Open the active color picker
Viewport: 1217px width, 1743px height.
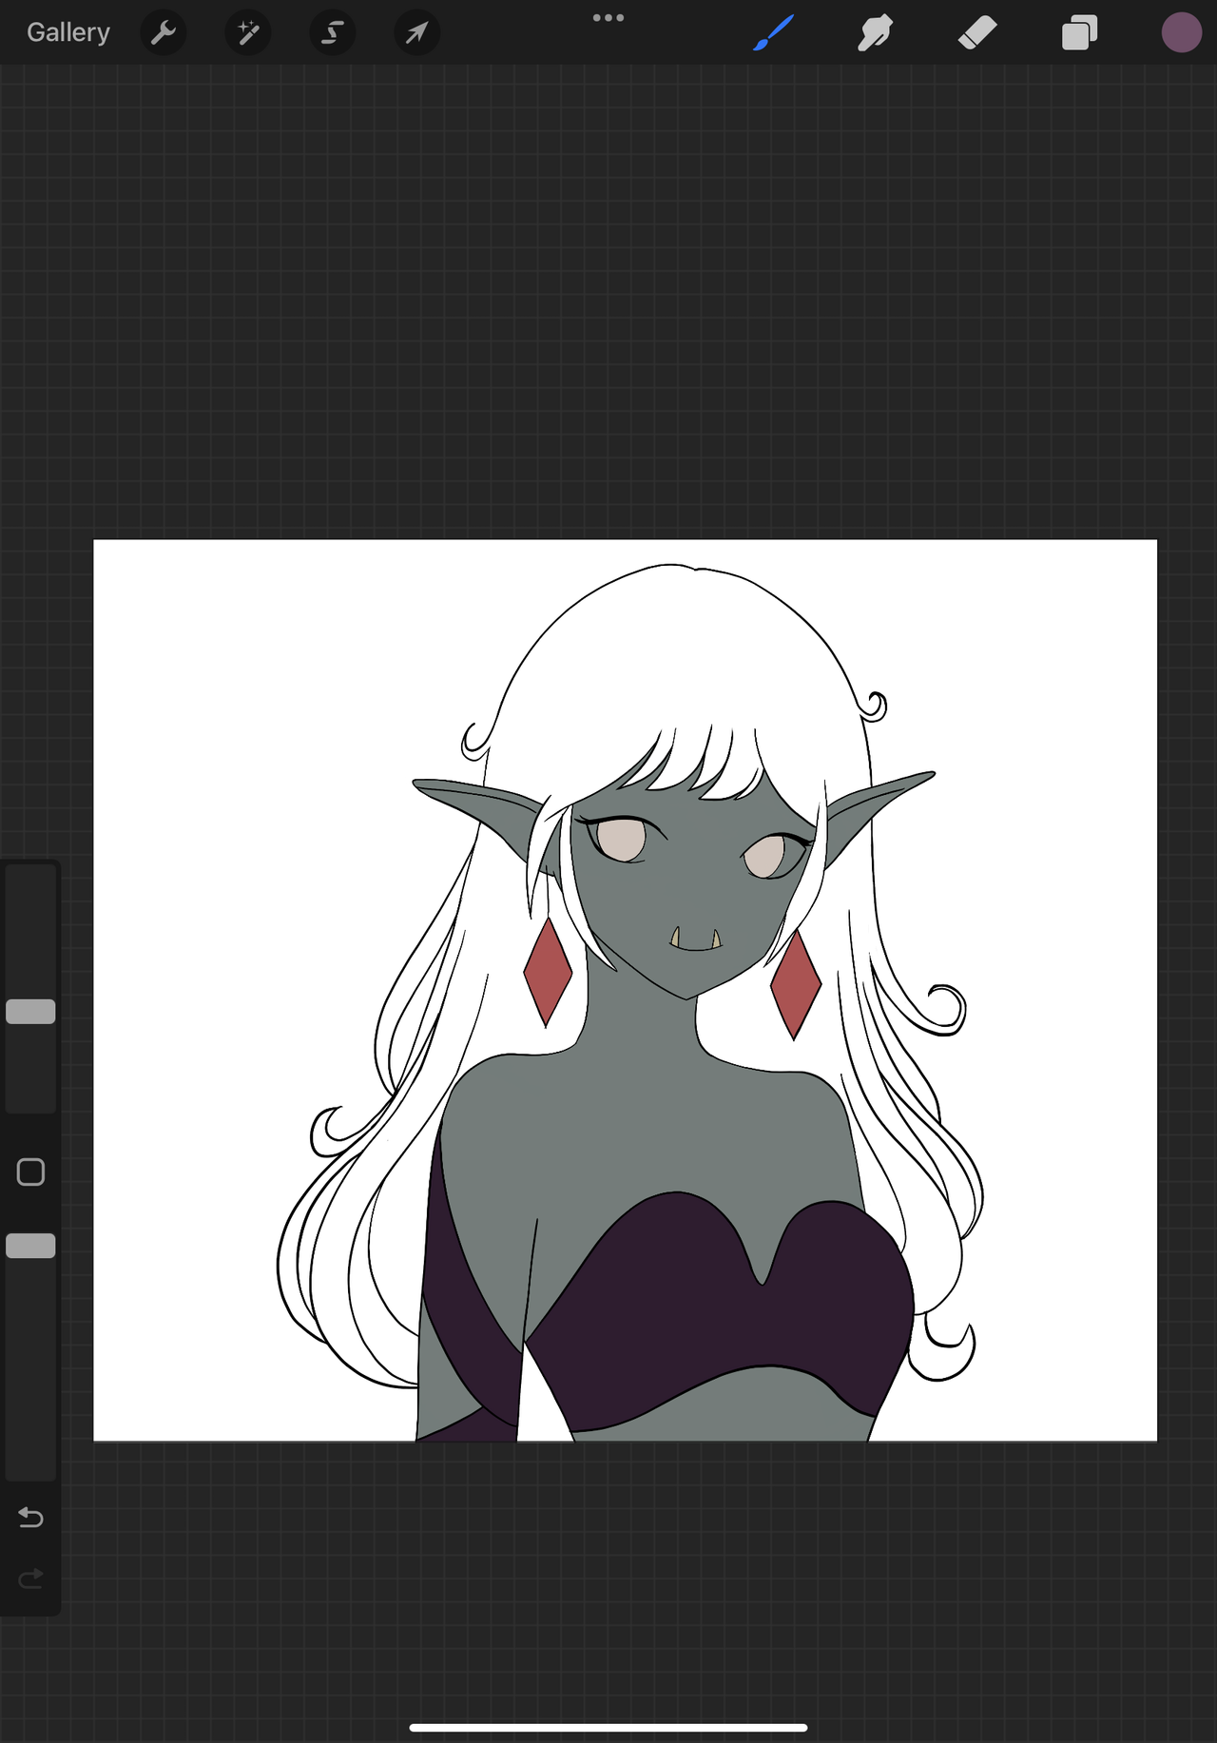(1181, 32)
